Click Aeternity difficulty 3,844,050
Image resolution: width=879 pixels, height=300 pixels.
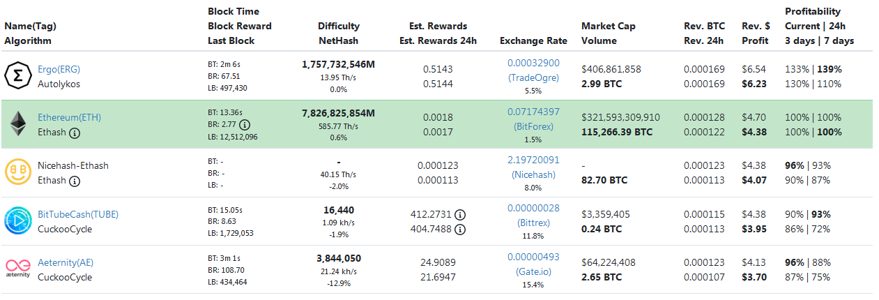point(339,258)
